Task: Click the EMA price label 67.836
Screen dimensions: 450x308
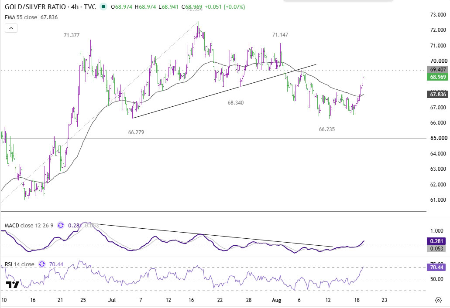Action: point(437,94)
